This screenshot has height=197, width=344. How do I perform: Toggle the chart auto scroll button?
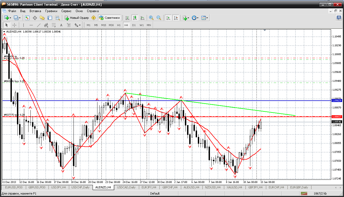168,18
